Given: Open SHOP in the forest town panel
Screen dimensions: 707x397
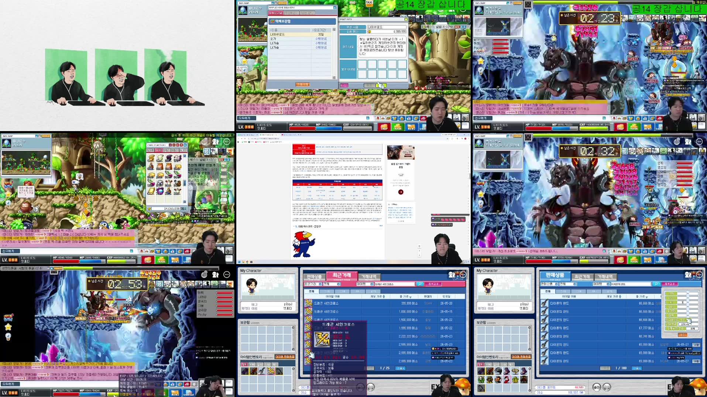Looking at the screenshot, I should (x=148, y=260).
